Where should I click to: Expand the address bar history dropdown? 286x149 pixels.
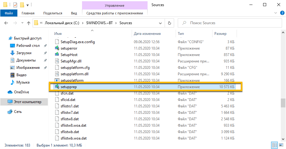160,23
